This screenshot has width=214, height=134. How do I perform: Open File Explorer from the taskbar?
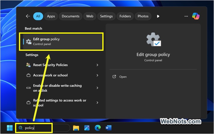76,128
